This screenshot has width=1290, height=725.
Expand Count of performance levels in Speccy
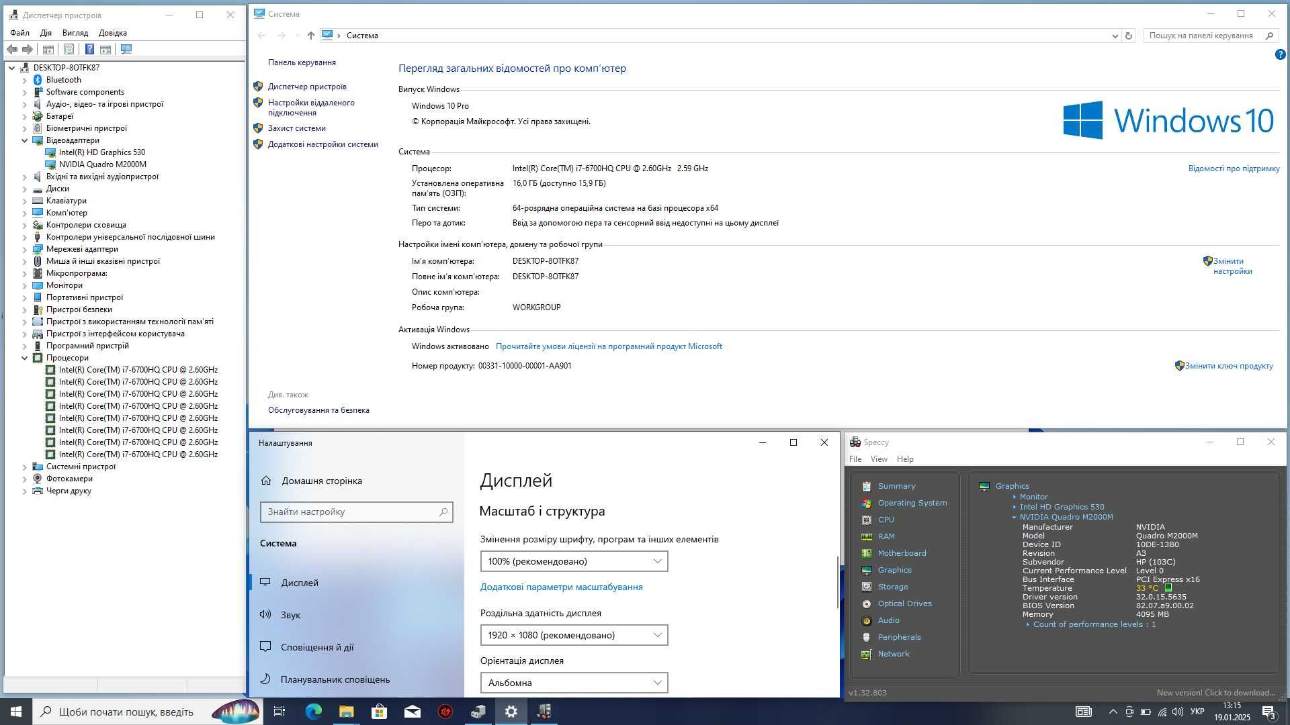click(1028, 624)
